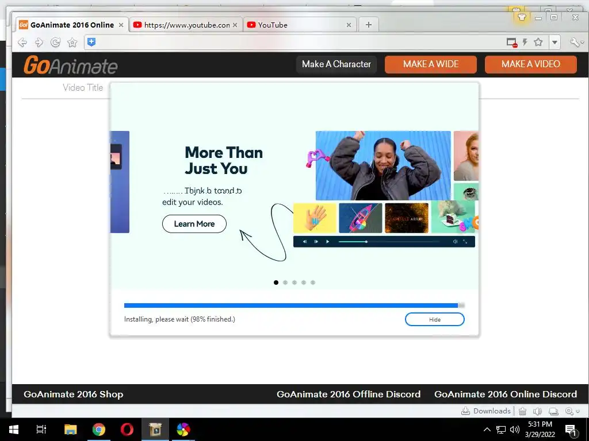Viewport: 589px width, 441px height.
Task: Click previous frame control in mock player
Action: coord(305,242)
